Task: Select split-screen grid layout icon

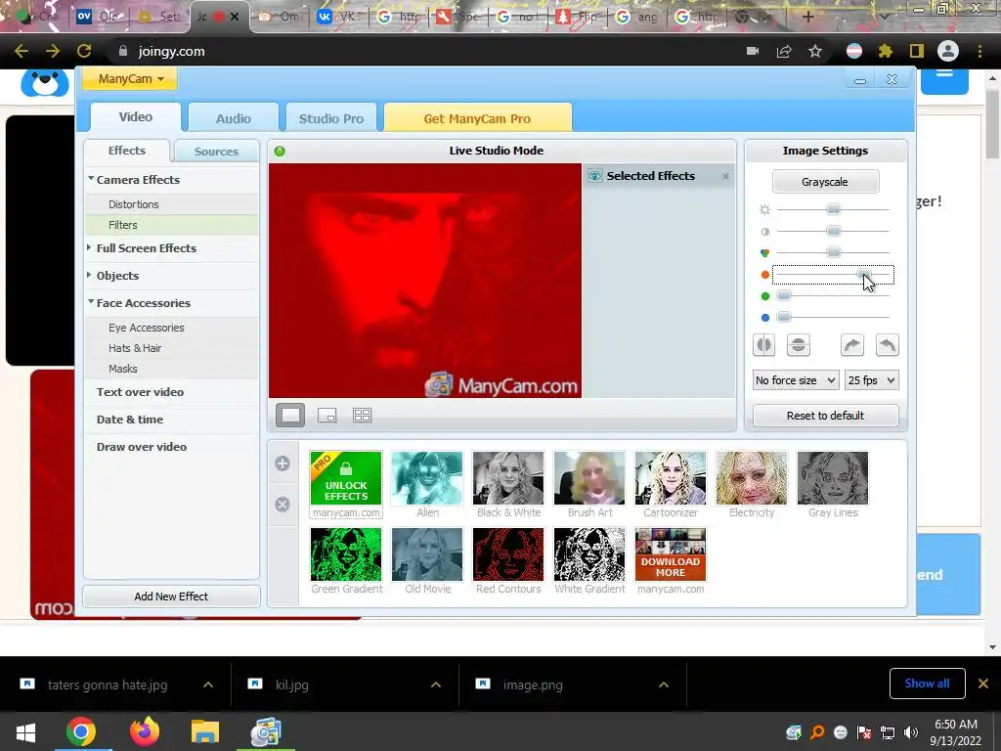Action: point(362,415)
